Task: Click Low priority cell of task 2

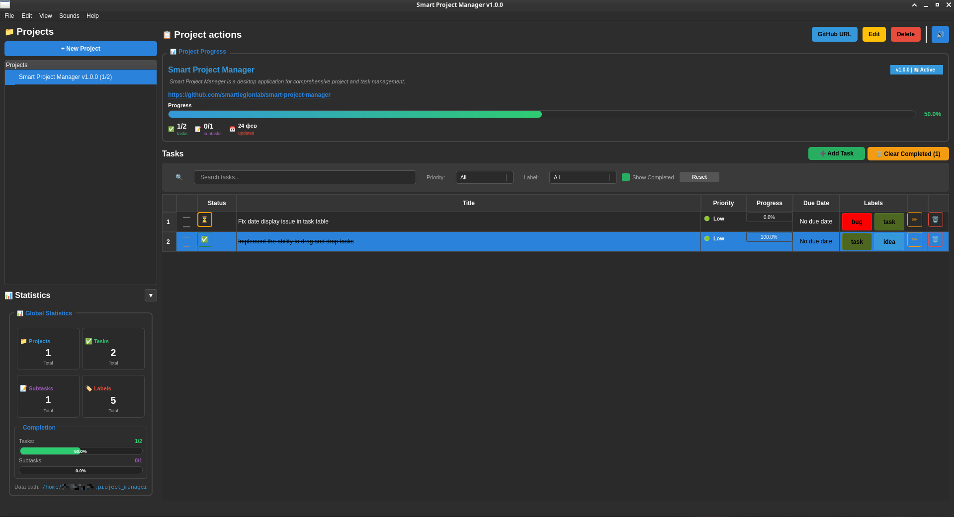Action: (x=723, y=241)
